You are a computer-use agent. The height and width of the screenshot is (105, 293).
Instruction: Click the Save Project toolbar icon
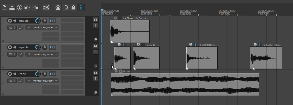pyautogui.click(x=12, y=7)
